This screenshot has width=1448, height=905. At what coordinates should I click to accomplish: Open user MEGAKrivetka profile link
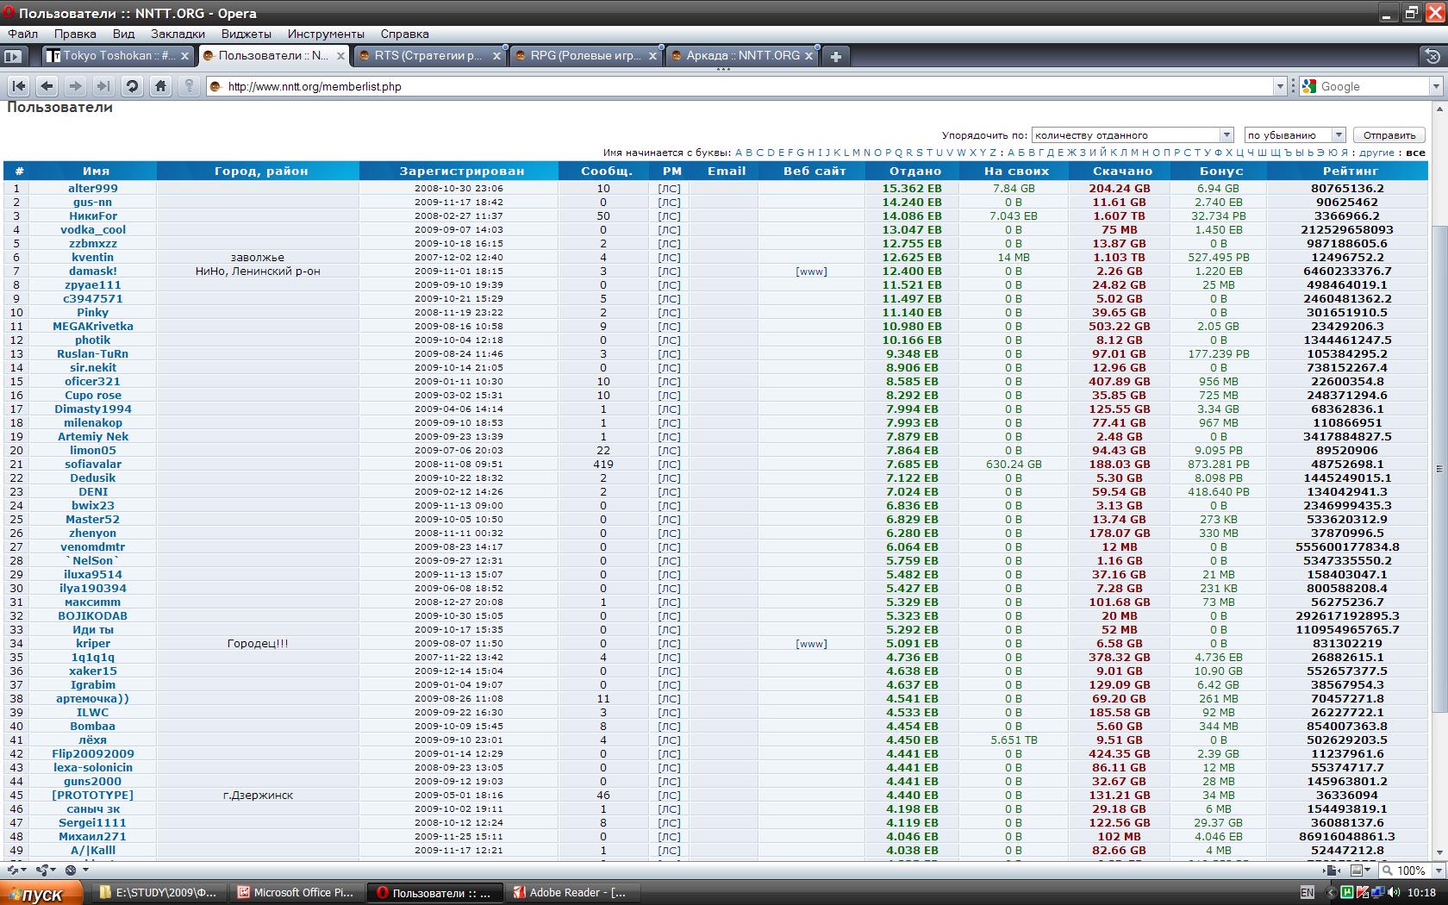click(x=93, y=326)
